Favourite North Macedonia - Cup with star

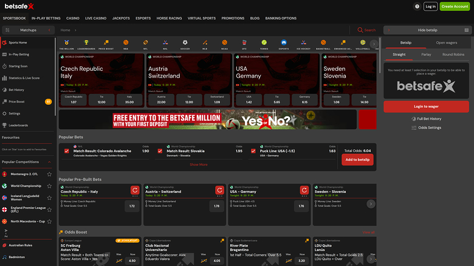point(49,221)
